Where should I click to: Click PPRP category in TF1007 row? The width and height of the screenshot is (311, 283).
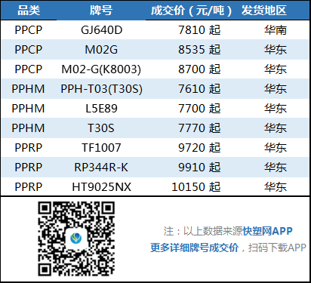point(29,148)
